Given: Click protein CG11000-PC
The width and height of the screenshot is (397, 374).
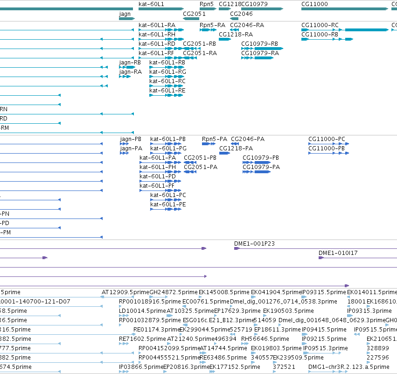Looking at the screenshot, I should [x=327, y=139].
